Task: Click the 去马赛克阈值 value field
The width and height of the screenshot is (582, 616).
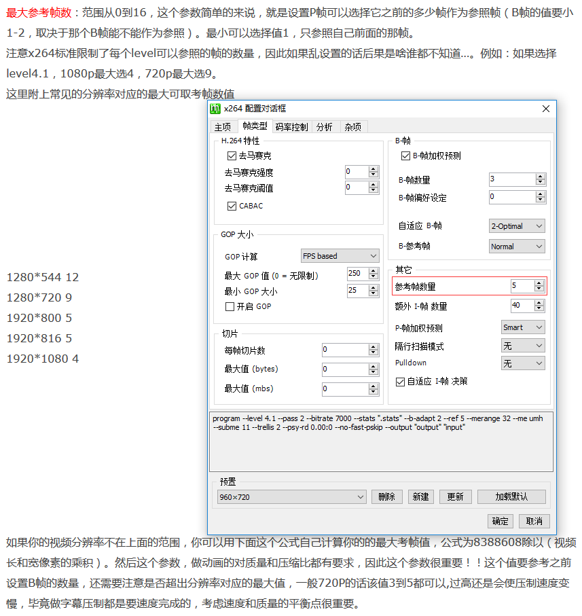Action: click(357, 187)
